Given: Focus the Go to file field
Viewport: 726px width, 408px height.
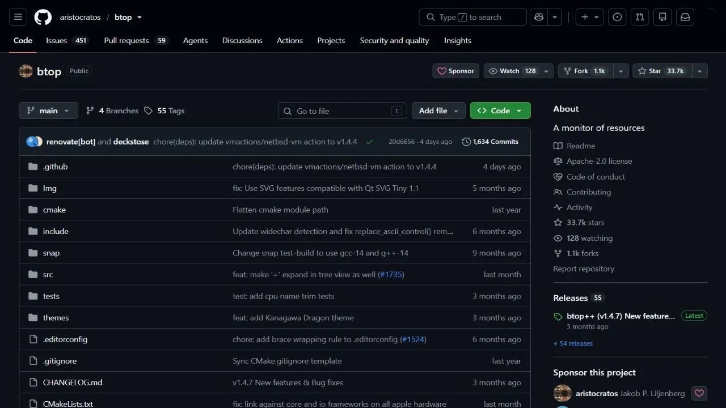Looking at the screenshot, I should click(343, 110).
